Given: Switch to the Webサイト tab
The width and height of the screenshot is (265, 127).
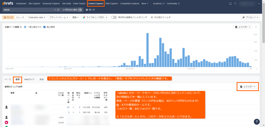Looking at the screenshot, I should (x=30, y=79).
